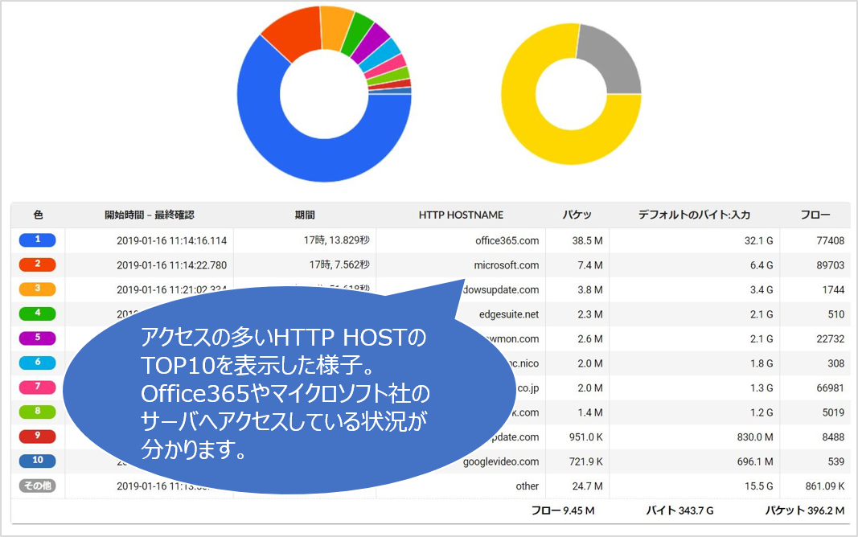Sort by HTTP HOSTNAME column header
The image size is (858, 537).
pos(461,215)
